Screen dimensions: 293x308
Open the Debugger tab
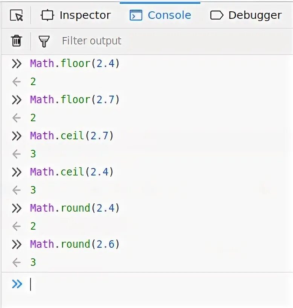255,15
